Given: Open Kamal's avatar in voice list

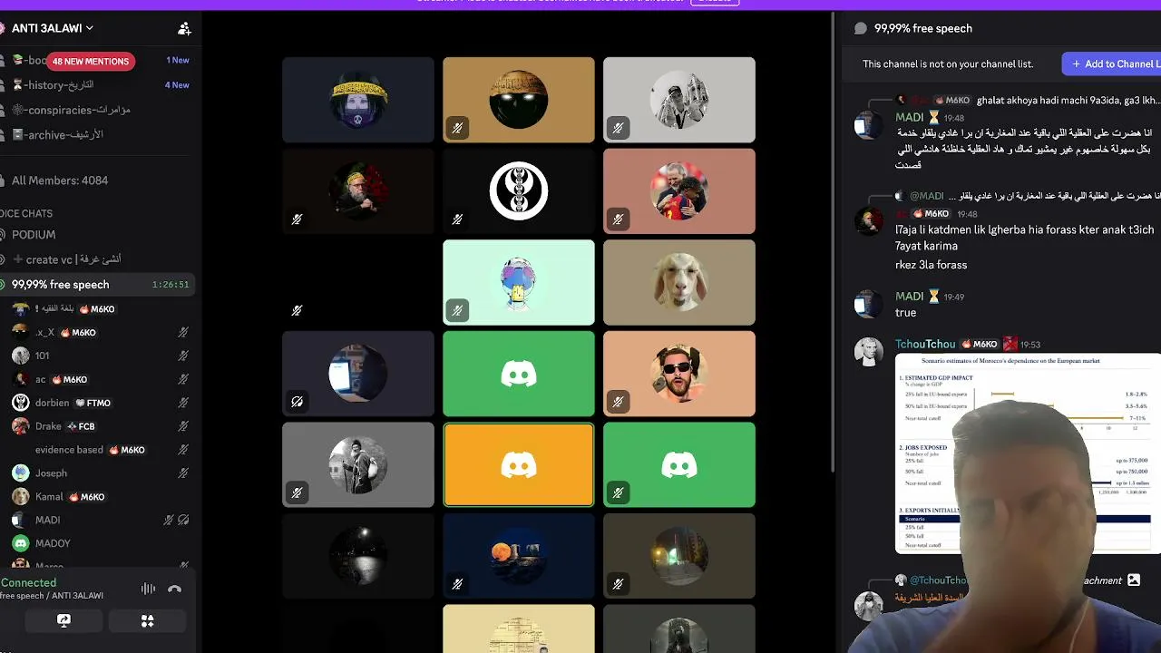Looking at the screenshot, I should point(20,497).
